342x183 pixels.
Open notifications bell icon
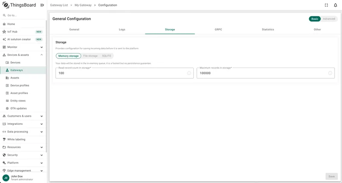(336, 5)
